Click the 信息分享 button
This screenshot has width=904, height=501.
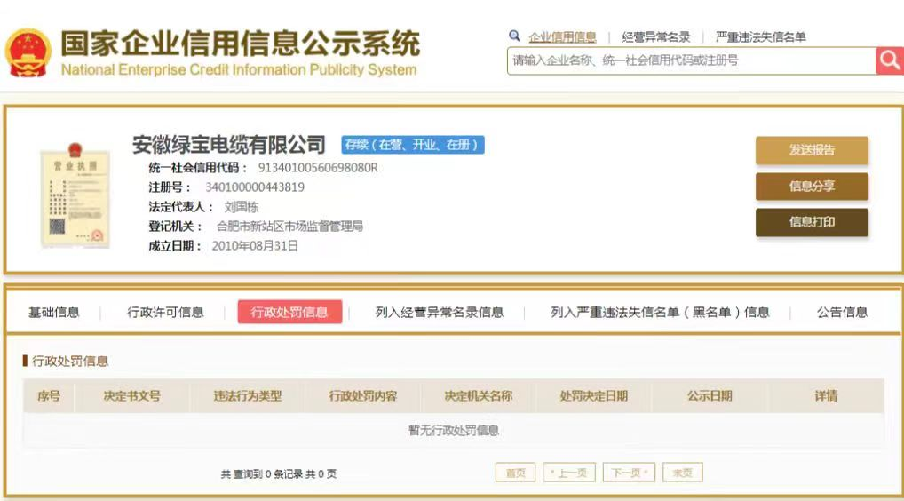[812, 187]
